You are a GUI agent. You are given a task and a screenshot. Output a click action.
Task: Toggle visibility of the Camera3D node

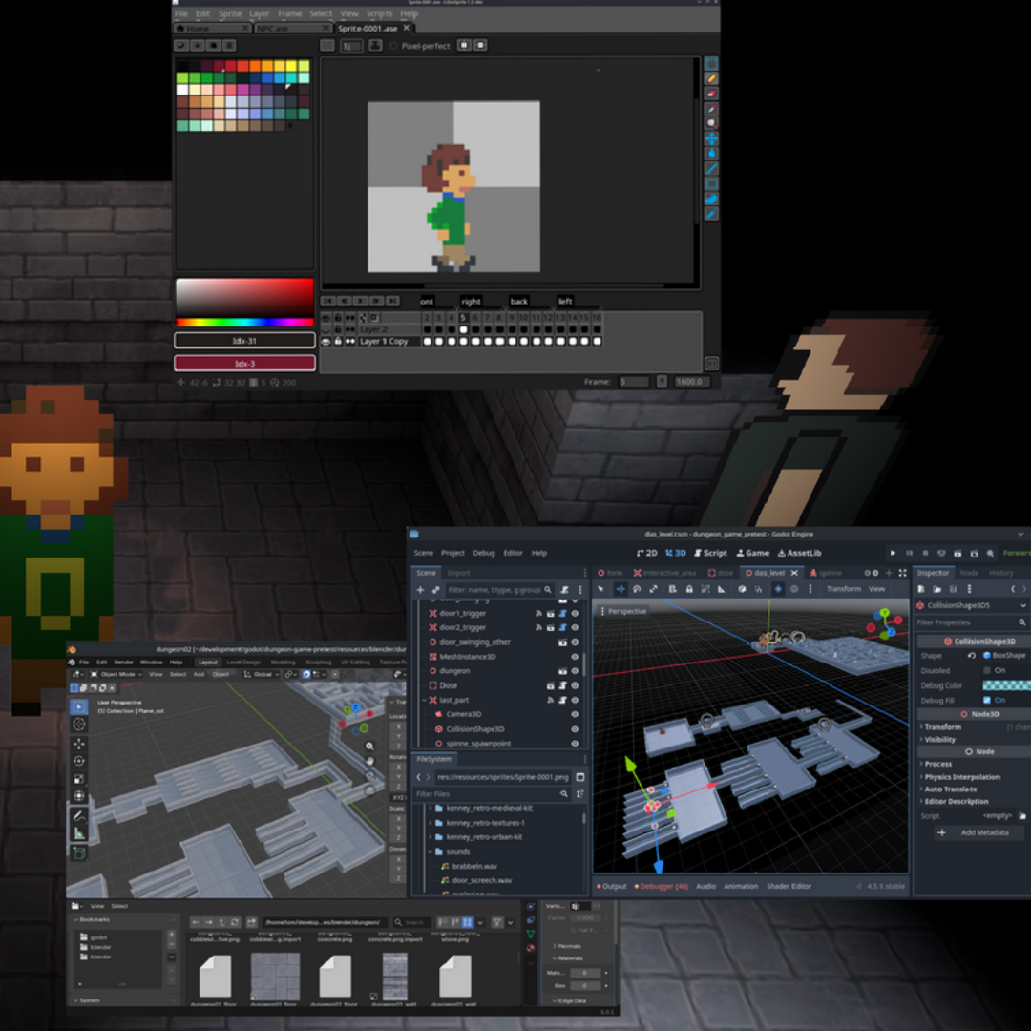coord(575,714)
